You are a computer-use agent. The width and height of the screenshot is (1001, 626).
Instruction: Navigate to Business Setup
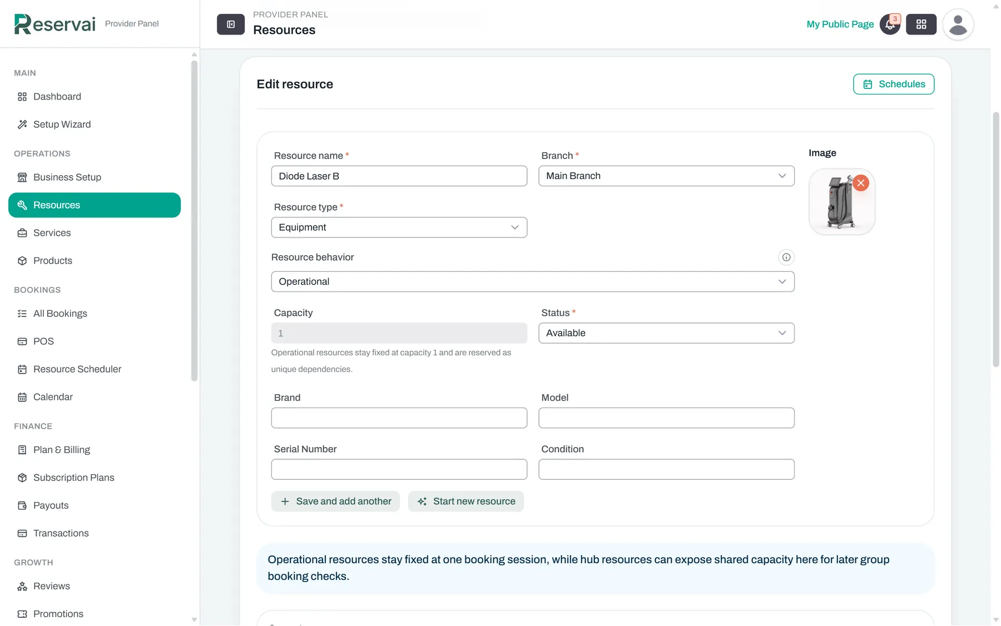[x=95, y=177]
